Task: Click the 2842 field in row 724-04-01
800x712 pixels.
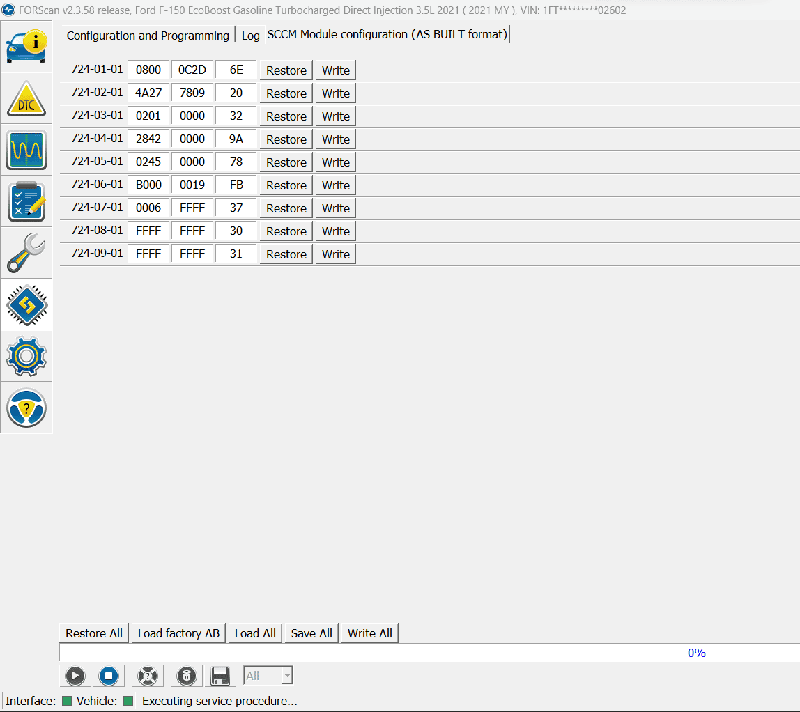Action: click(148, 139)
